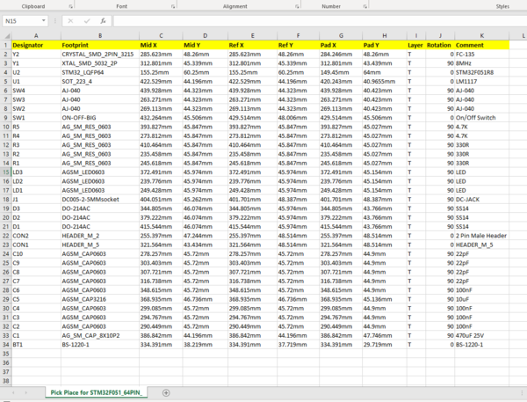Select the 8MHz comment cell
This screenshot has height=402, width=527.
481,63
